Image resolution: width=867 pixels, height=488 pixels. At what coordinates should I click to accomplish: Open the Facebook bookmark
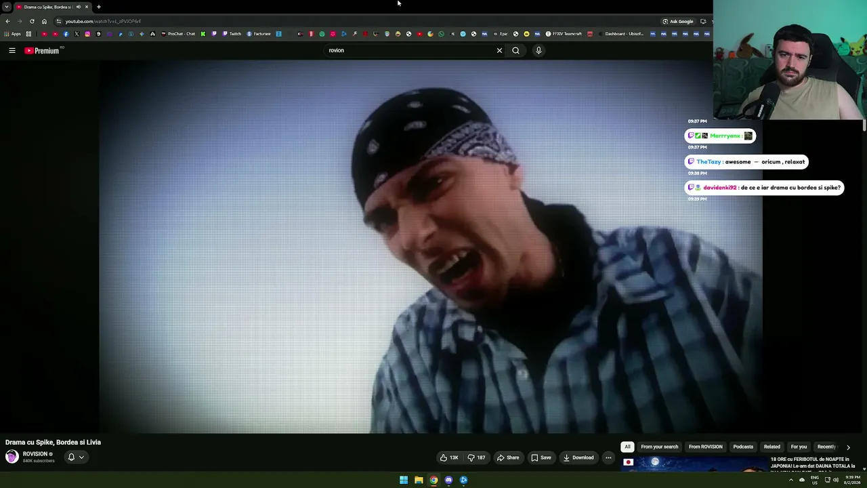[x=66, y=34]
